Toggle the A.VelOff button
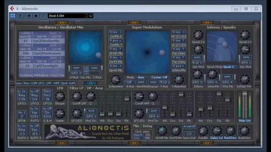The width and height of the screenshot is (271, 152). pos(189,127)
